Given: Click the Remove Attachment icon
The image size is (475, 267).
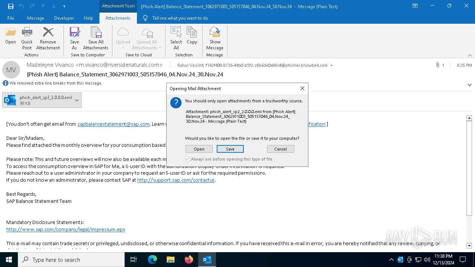Looking at the screenshot, I should pyautogui.click(x=48, y=38).
